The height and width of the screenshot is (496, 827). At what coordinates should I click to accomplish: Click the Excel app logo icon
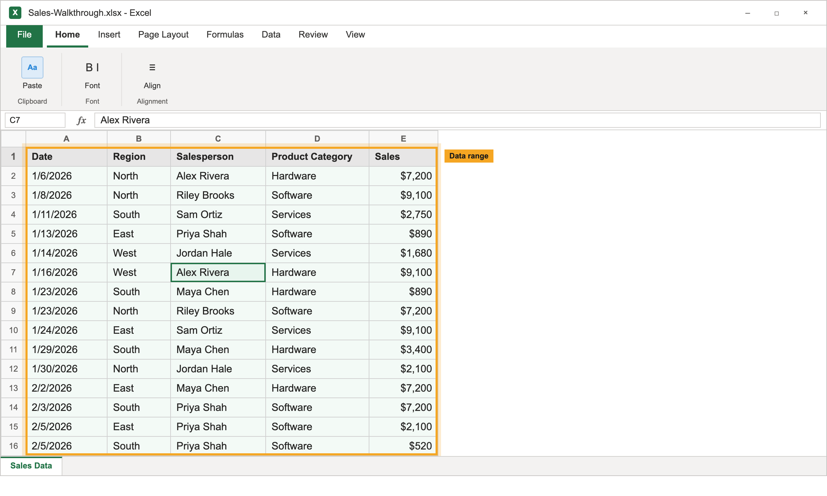(x=15, y=13)
